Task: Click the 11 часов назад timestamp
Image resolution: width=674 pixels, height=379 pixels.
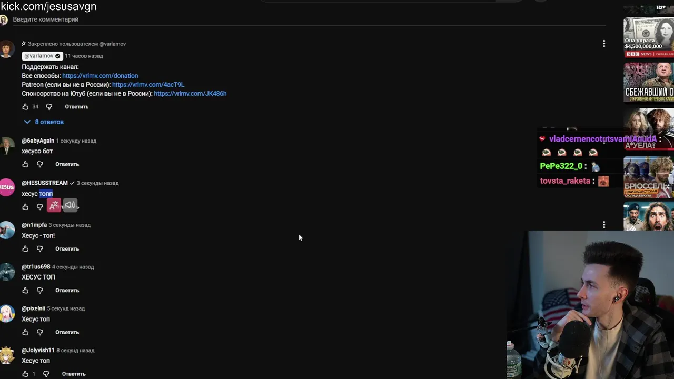Action: pos(84,56)
